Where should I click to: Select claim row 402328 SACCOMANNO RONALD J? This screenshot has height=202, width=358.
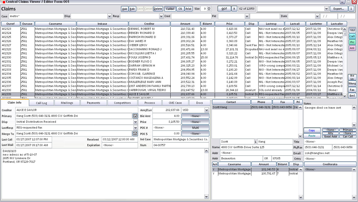click(172, 49)
